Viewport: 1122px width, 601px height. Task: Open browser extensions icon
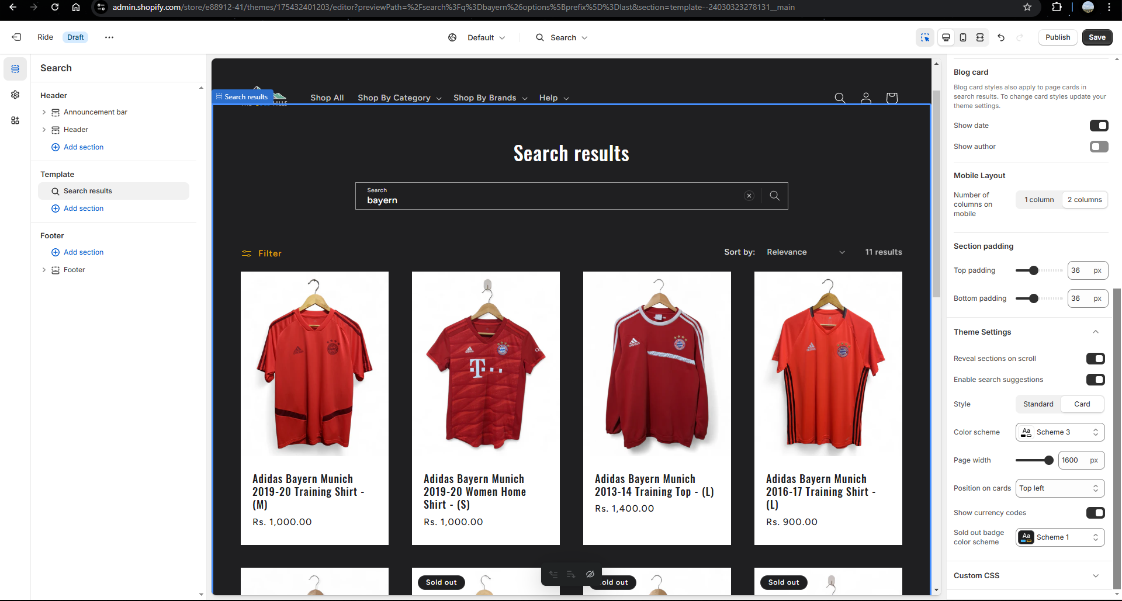pos(1057,7)
